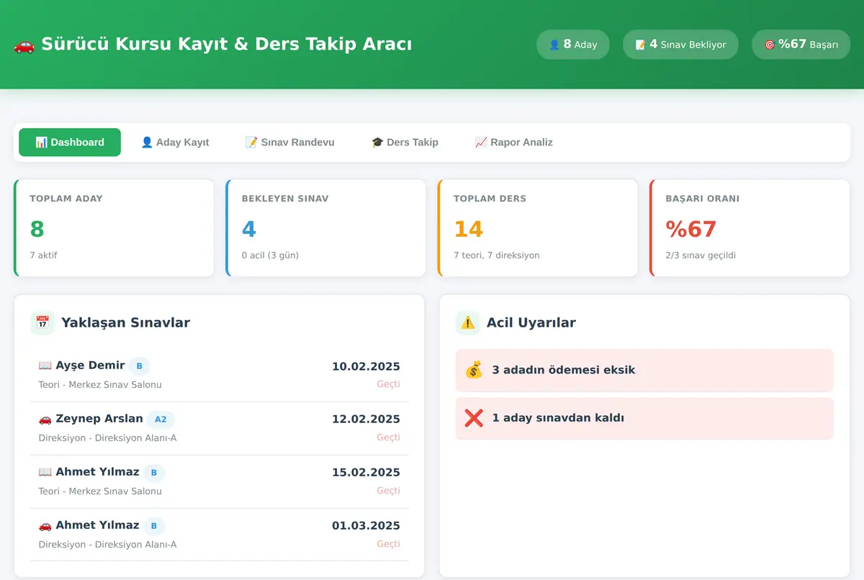Click the chart icon on the Dashboard tab
Screen dimensions: 864x580
pos(41,142)
